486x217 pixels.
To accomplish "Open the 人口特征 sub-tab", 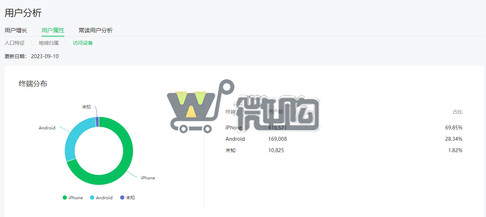I will point(15,43).
